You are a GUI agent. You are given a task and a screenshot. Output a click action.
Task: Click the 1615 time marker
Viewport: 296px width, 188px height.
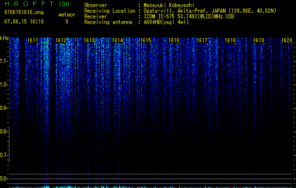[145, 40]
